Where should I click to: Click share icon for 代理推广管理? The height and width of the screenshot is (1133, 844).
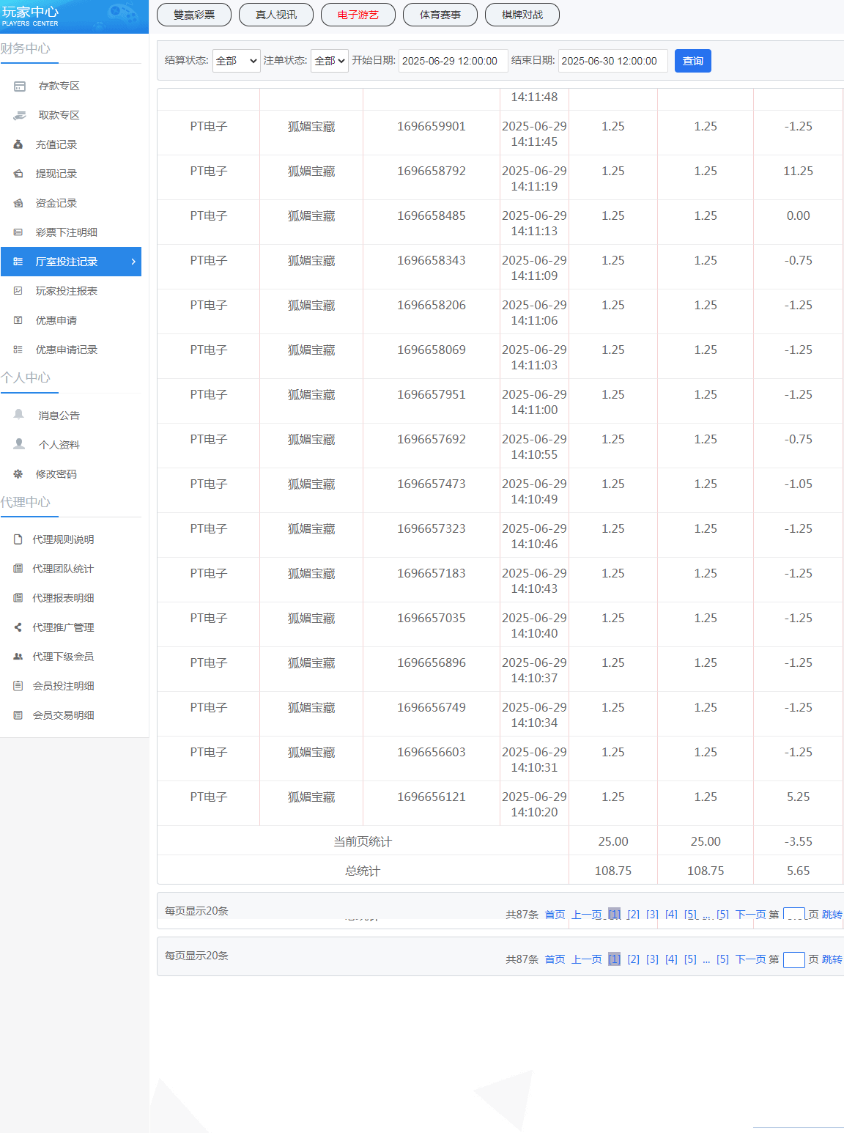tap(18, 627)
